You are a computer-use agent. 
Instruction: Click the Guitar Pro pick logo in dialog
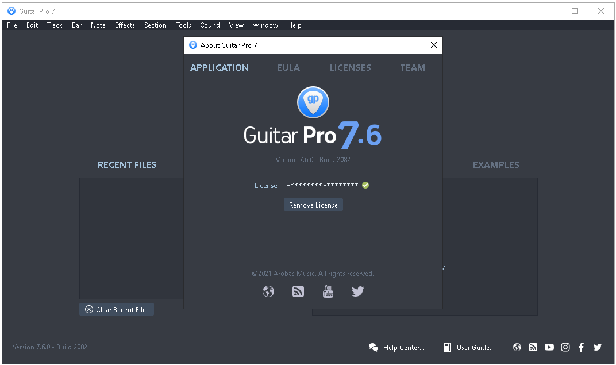tap(313, 102)
